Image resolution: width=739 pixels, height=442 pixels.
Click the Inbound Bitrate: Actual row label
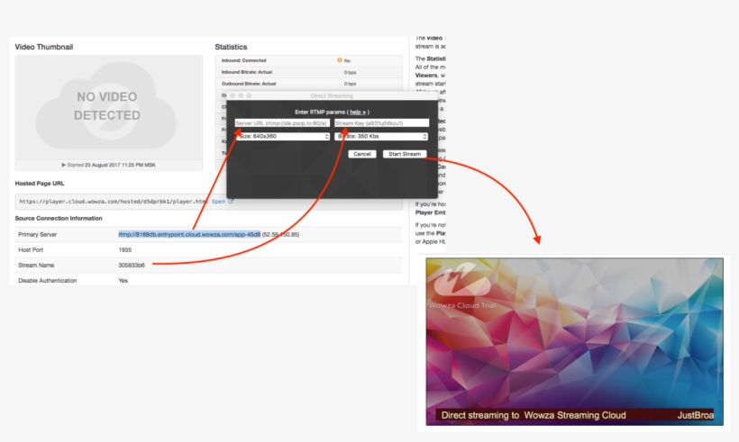[247, 72]
